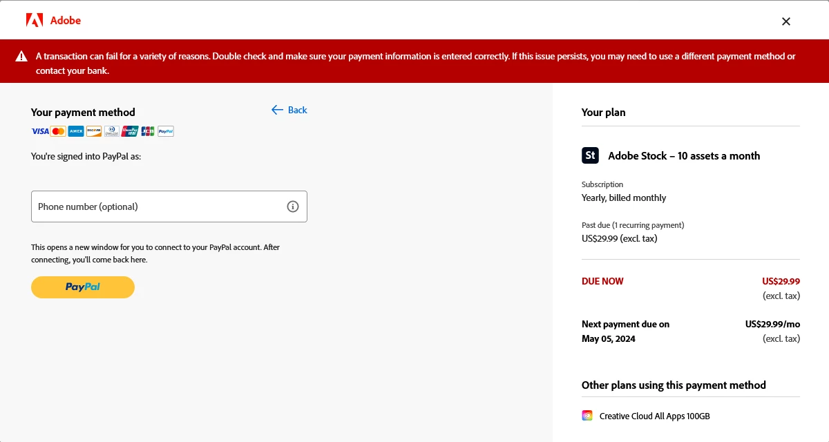The height and width of the screenshot is (442, 829).
Task: Click 'Yearly, billed monthly' subscription text
Action: click(x=624, y=198)
